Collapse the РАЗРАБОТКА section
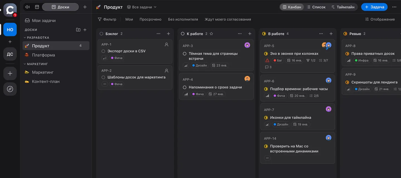 [36, 38]
